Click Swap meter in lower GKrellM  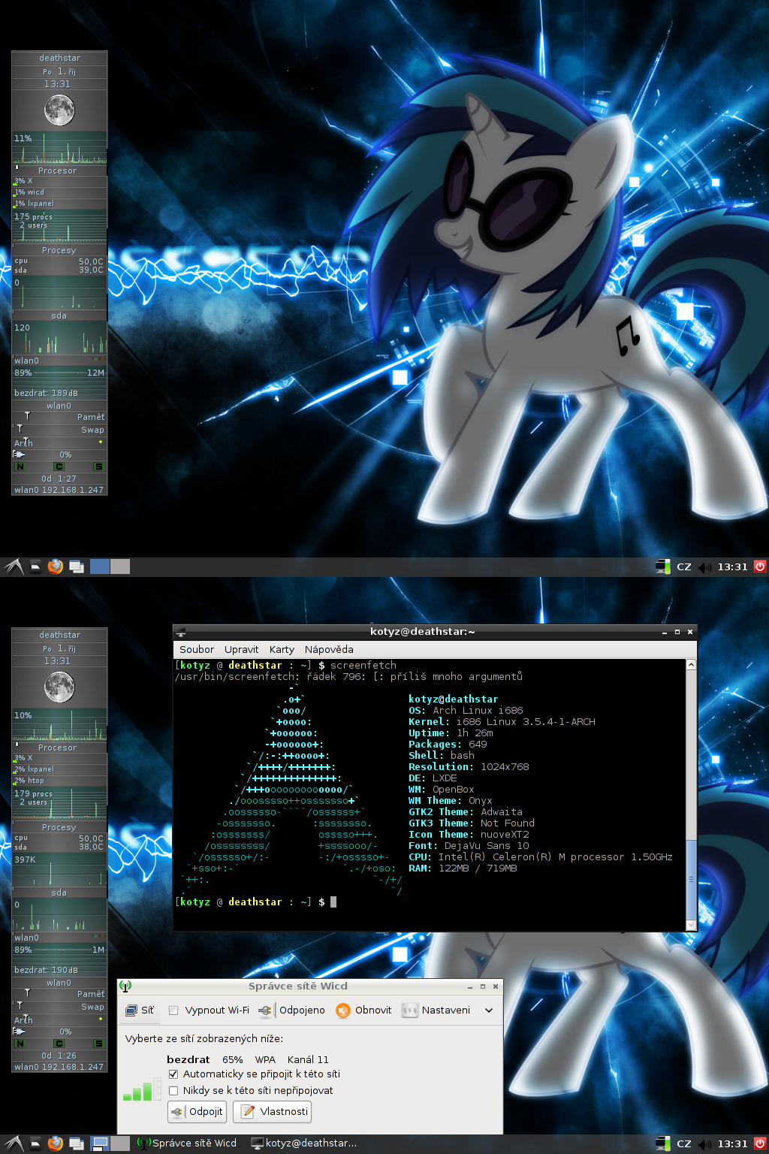pyautogui.click(x=59, y=1007)
